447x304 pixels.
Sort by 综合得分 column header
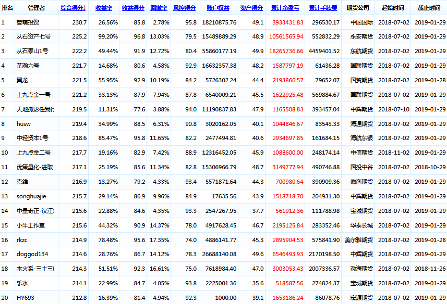(x=73, y=8)
